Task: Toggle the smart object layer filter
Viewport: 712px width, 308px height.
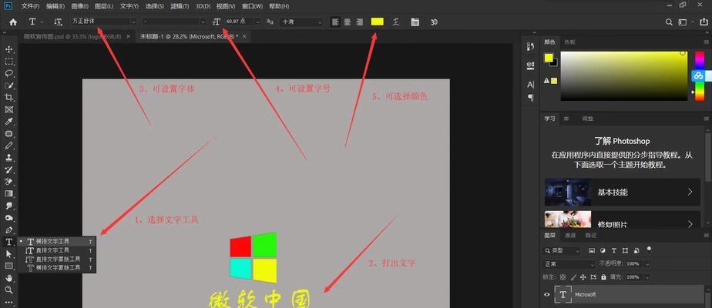Action: click(637, 250)
